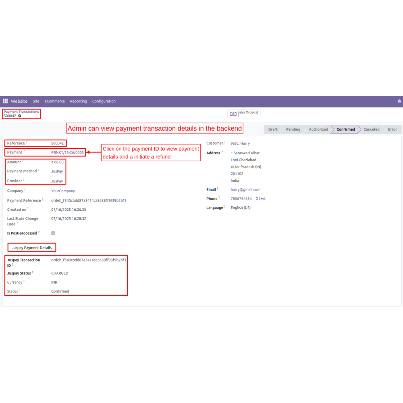Click the harry@gmail.com email link
The width and height of the screenshot is (403, 403).
245,189
